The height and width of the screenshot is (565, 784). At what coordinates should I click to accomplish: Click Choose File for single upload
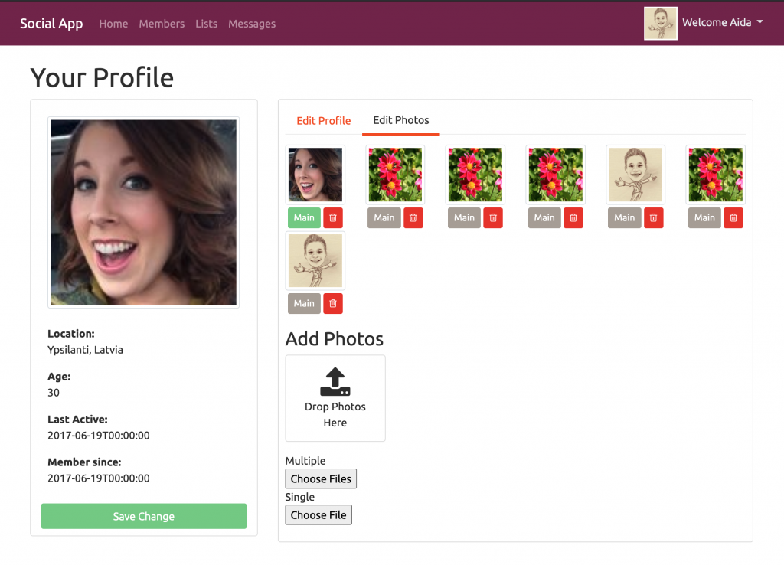click(318, 515)
